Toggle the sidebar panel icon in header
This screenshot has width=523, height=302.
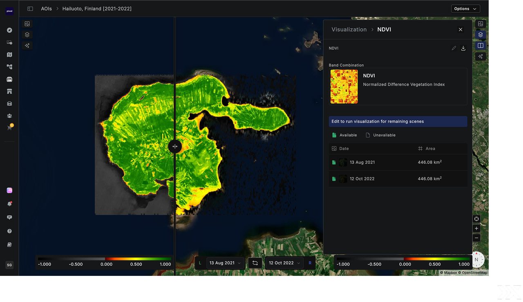[30, 9]
